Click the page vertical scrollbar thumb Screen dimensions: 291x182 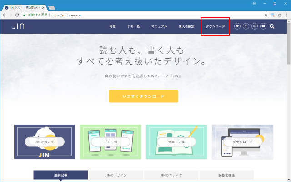coord(289,44)
